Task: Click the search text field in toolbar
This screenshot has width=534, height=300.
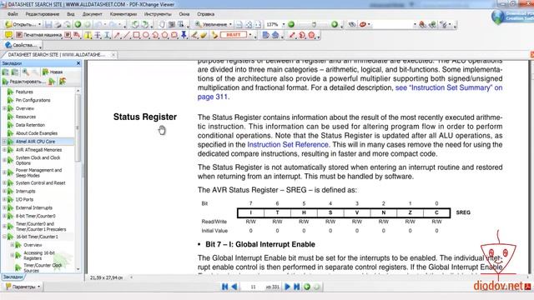Action: (x=392, y=24)
